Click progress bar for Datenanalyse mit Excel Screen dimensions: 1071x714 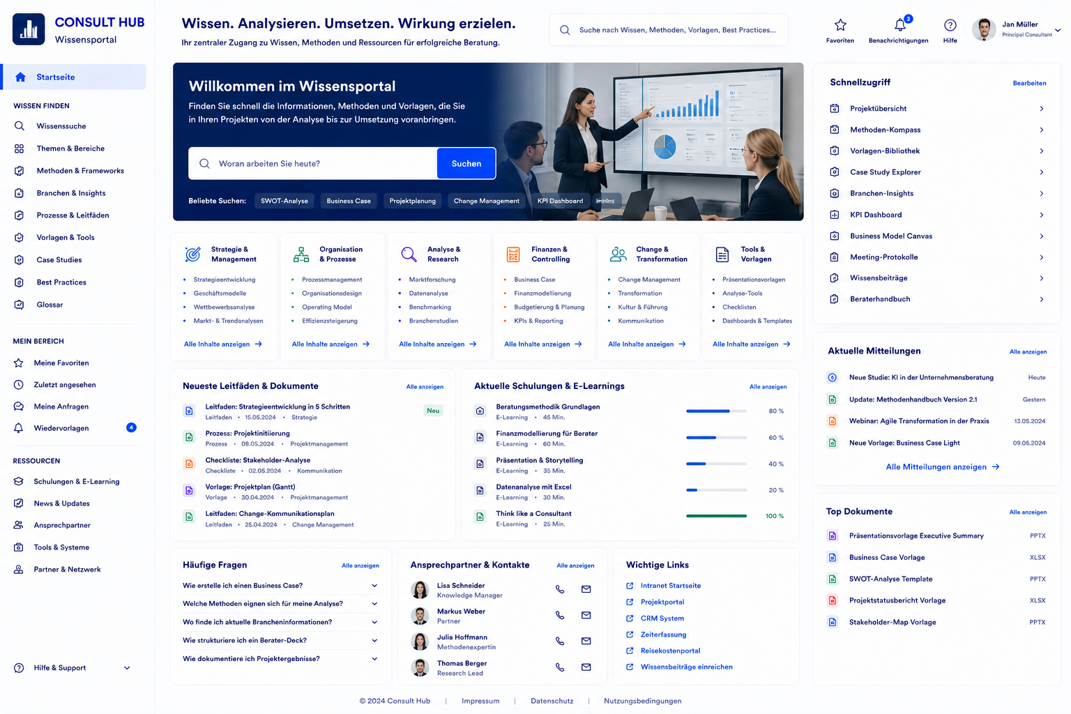716,490
